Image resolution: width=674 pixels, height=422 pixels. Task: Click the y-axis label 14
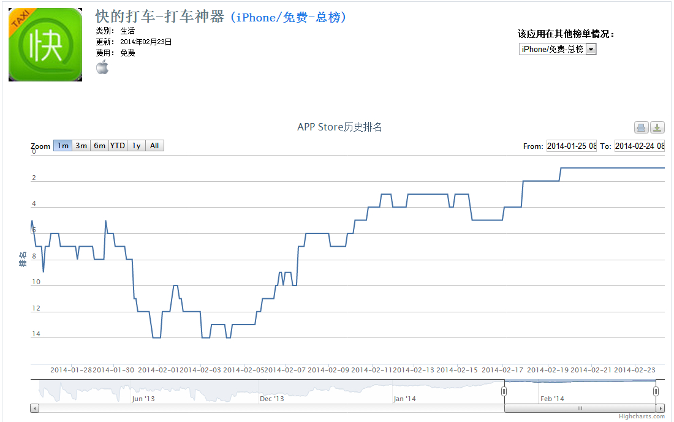(x=36, y=334)
